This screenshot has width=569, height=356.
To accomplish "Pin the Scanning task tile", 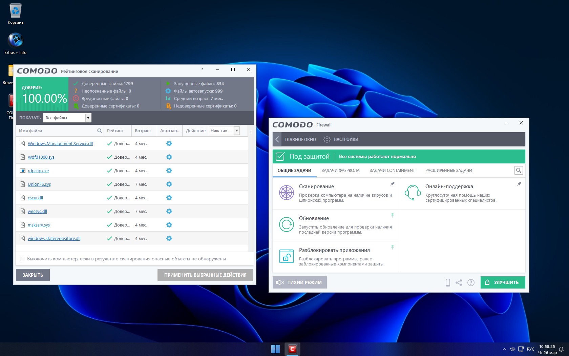I will pyautogui.click(x=393, y=184).
